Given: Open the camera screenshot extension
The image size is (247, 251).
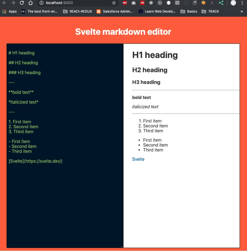Looking at the screenshot, I should click(x=133, y=3).
